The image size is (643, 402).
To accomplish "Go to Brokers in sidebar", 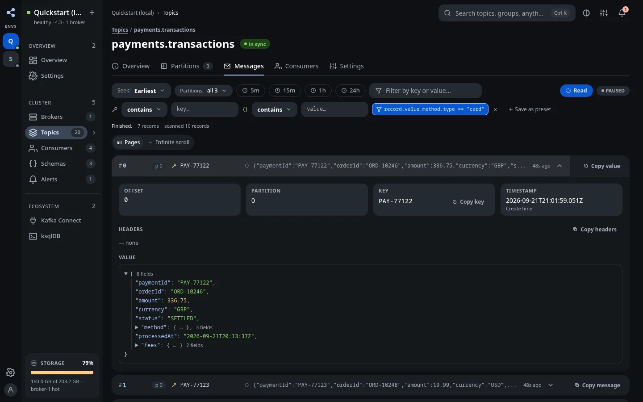I will tap(62, 117).
